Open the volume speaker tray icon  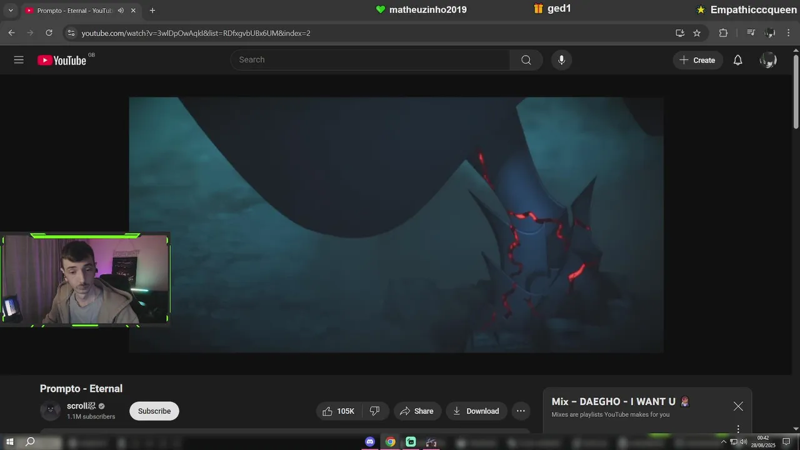[744, 442]
